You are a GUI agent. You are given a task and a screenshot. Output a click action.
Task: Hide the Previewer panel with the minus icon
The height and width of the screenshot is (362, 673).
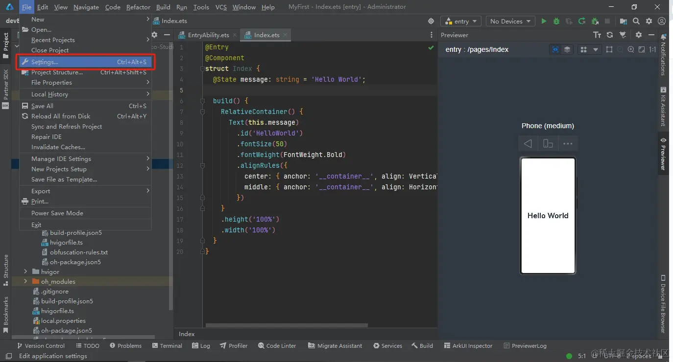651,35
